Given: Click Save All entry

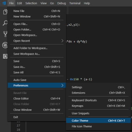Looking at the screenshot, I should pyautogui.click(x=37, y=72).
